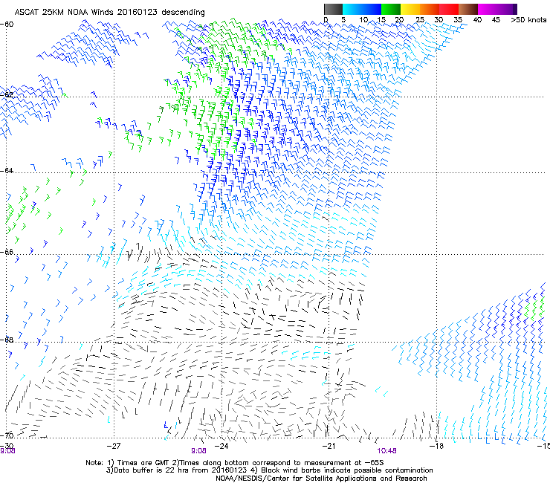Image resolution: width=550 pixels, height=483 pixels.
Task: Select the -18 longitude axis label
Action: (437, 446)
